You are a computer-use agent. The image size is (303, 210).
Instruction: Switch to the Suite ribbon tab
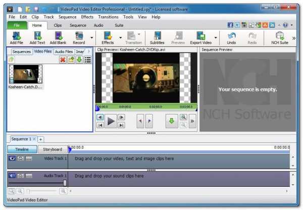(119, 25)
